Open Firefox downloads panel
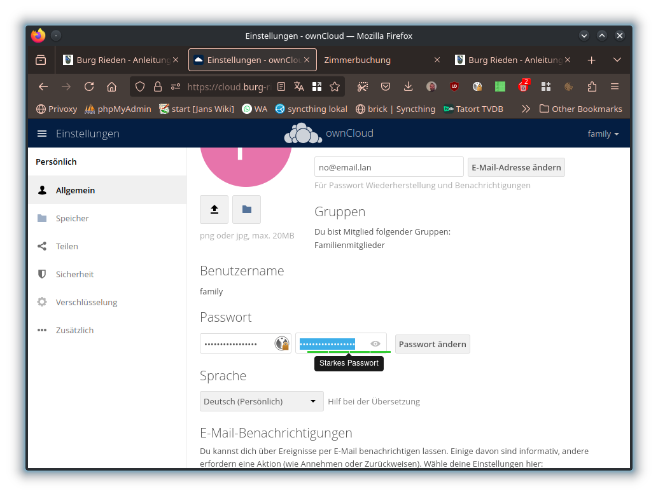658x496 pixels. click(409, 86)
